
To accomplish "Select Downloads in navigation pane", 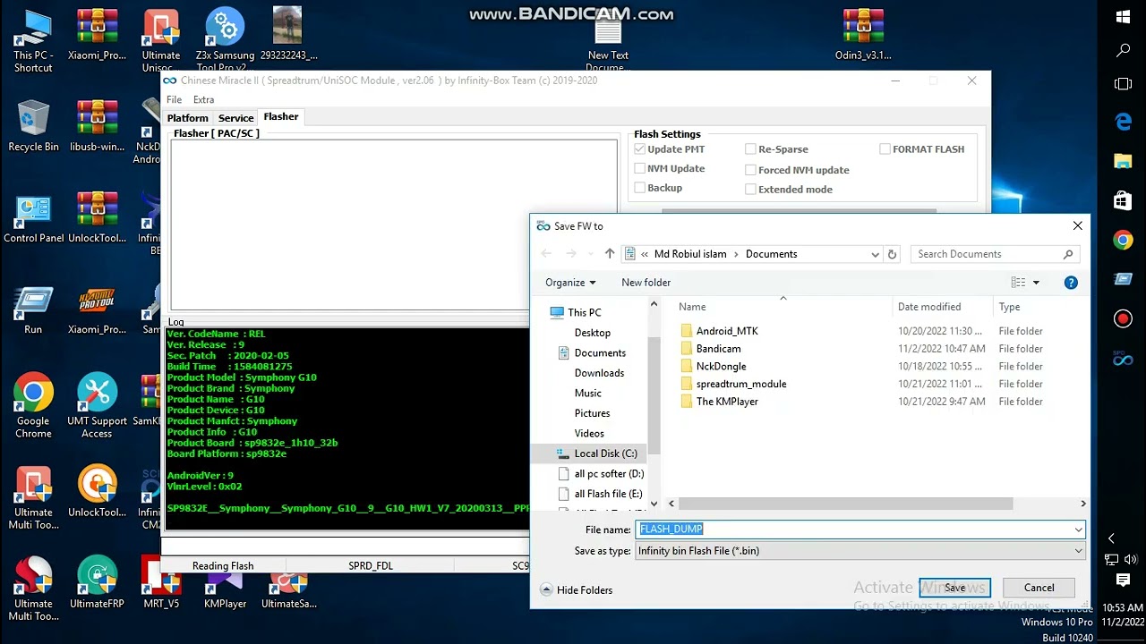I will pyautogui.click(x=599, y=373).
